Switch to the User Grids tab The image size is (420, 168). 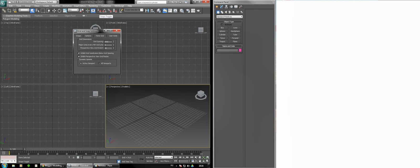113,36
